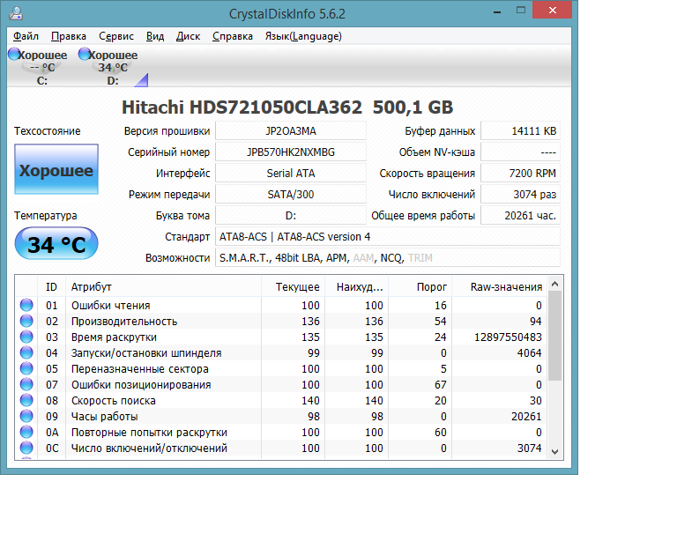Click interface field Serial ATA

pos(291,173)
